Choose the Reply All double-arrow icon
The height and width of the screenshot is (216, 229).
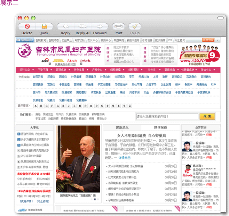(x=82, y=26)
